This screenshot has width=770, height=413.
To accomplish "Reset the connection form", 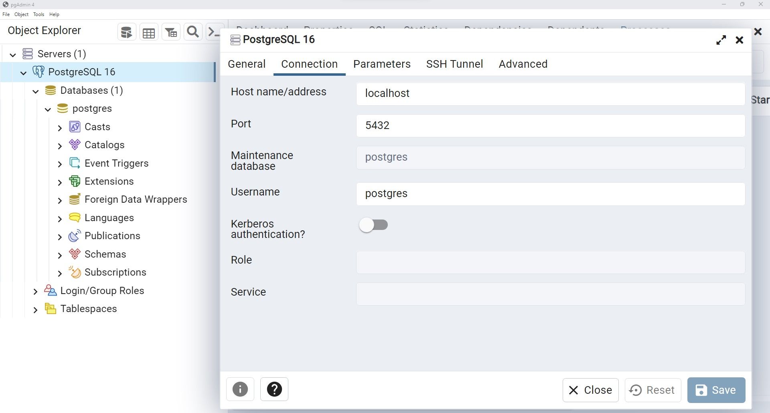I will tap(652, 390).
